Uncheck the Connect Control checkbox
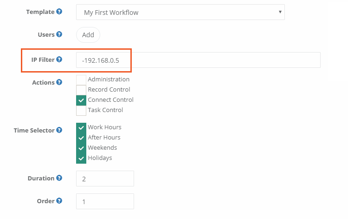 [x=81, y=100]
